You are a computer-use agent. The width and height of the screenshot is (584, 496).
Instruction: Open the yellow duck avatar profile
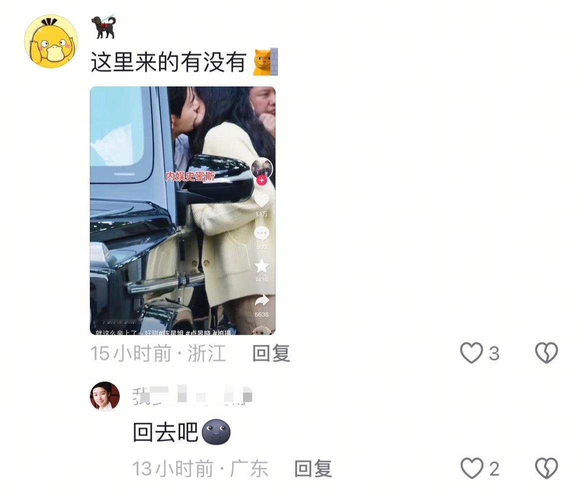click(51, 41)
